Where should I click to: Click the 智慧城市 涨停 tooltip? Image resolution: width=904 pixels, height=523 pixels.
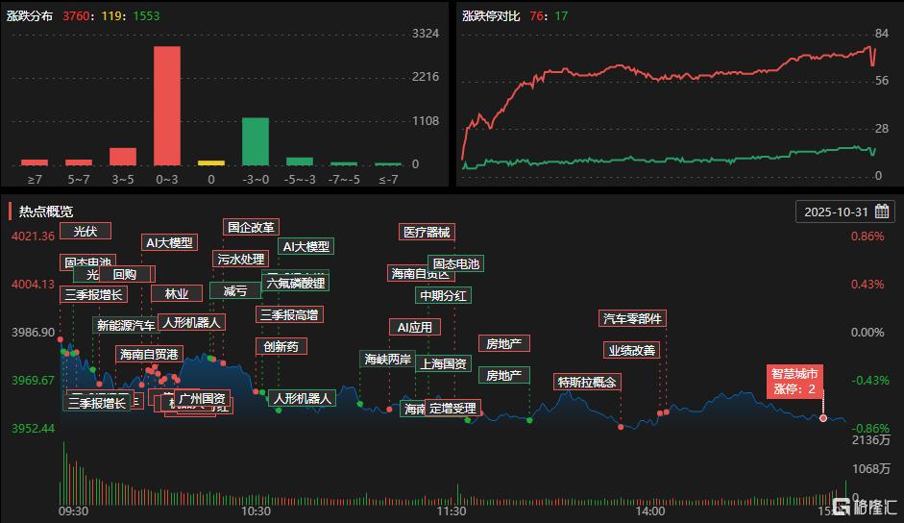(x=795, y=382)
